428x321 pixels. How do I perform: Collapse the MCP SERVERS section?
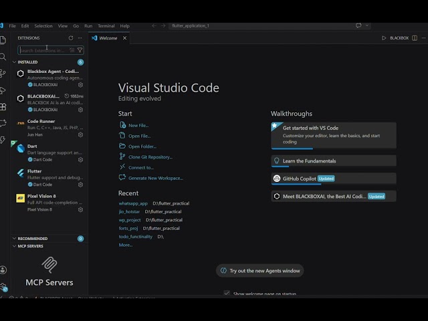[x=49, y=246]
